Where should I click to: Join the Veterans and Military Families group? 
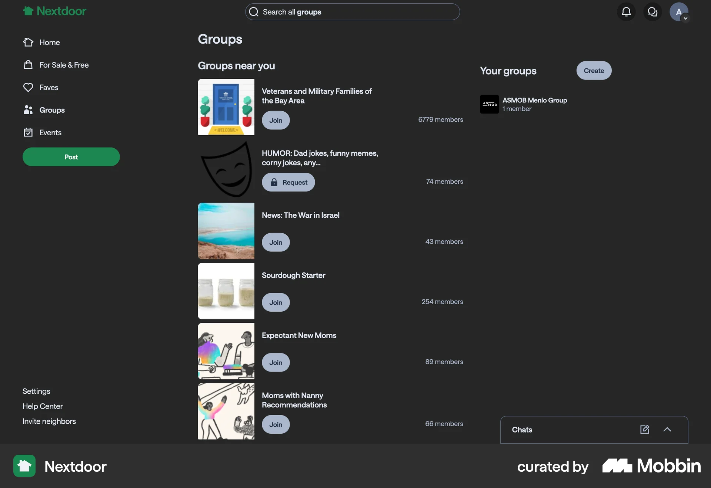pyautogui.click(x=276, y=120)
